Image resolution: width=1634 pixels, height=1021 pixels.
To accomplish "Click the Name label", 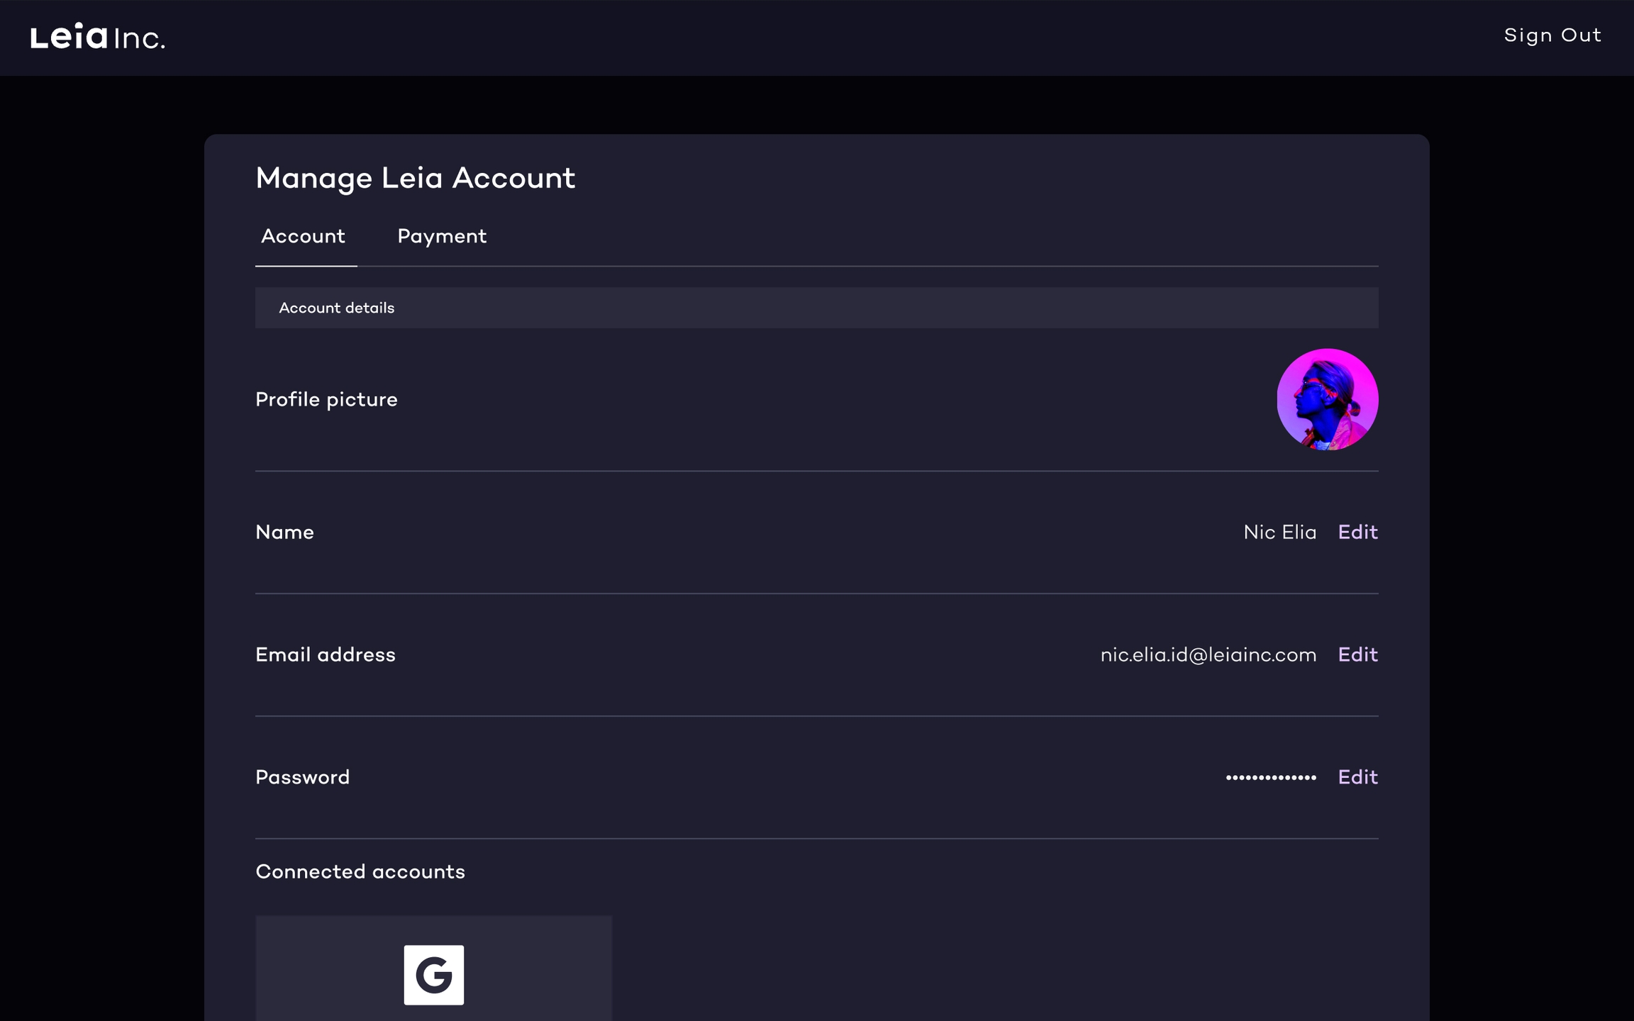I will click(284, 532).
